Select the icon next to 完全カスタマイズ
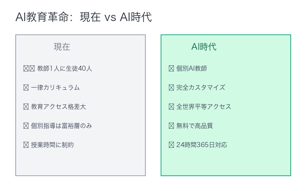 pos(171,88)
